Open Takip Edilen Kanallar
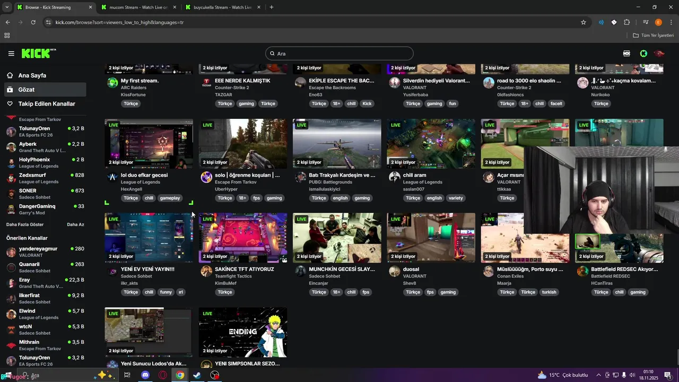 point(45,104)
